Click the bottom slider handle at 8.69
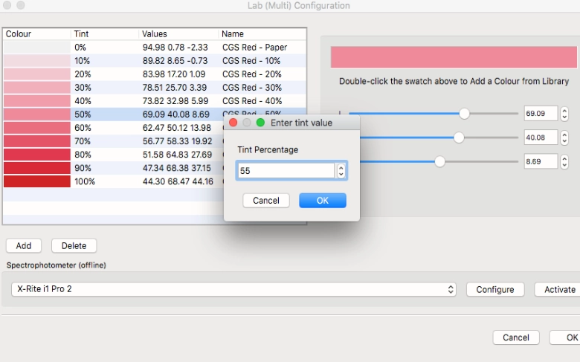 (440, 161)
